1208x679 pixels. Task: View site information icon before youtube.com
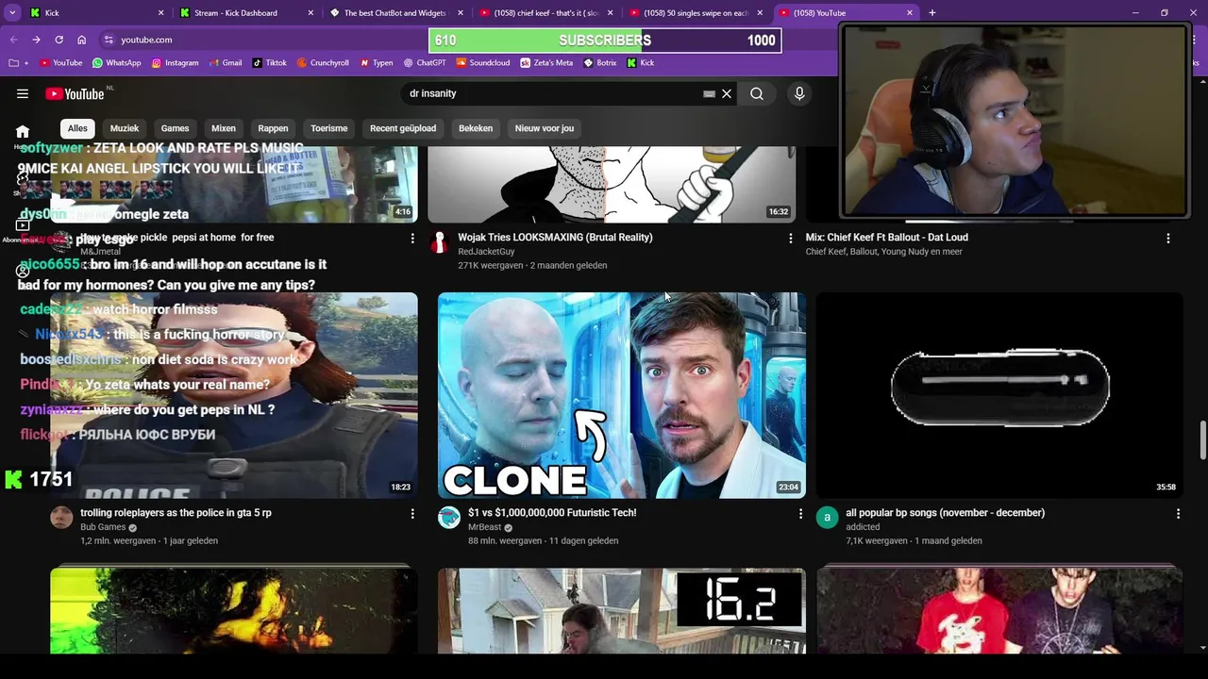coord(109,40)
